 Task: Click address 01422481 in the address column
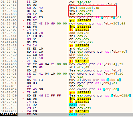(x=9, y=2)
